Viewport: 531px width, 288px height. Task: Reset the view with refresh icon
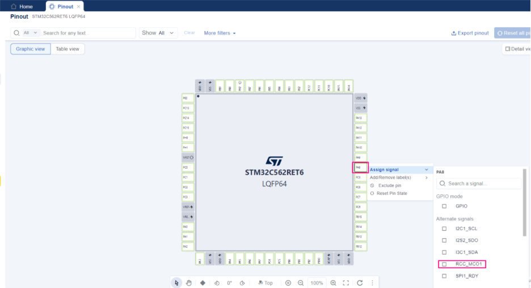360,283
